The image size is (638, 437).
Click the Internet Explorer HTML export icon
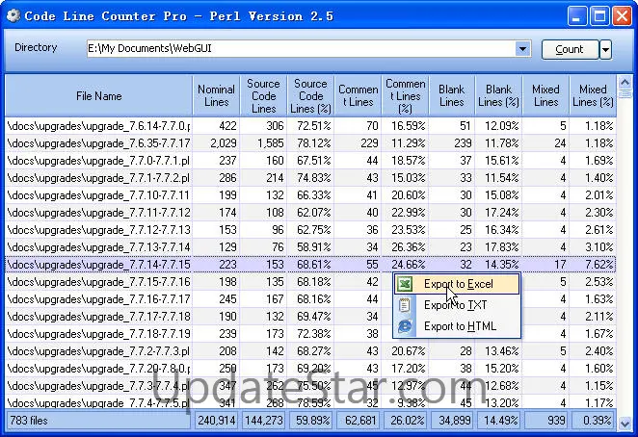pos(406,326)
